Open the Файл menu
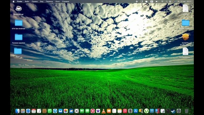This screenshot has height=115, width=204. (27, 2)
